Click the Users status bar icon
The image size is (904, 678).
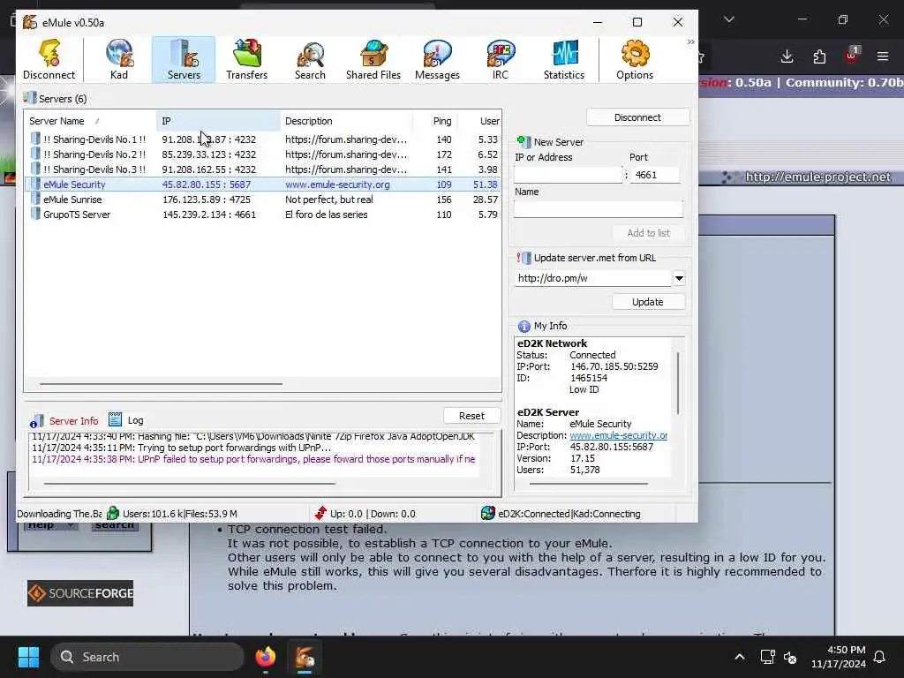(x=113, y=513)
